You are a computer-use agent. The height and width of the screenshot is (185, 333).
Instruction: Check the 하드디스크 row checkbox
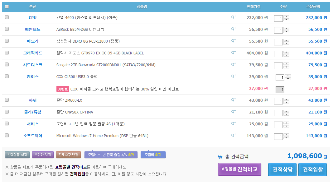[x=7, y=64]
